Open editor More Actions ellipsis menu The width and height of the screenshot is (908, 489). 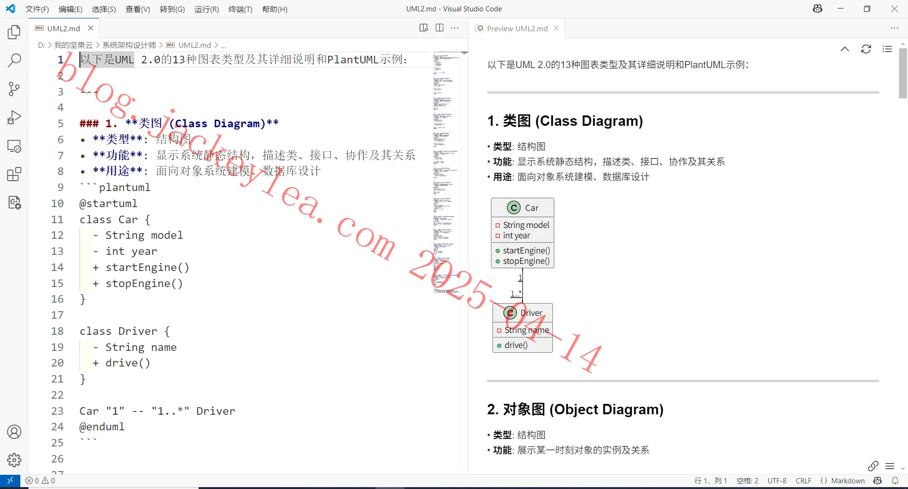pyautogui.click(x=455, y=28)
